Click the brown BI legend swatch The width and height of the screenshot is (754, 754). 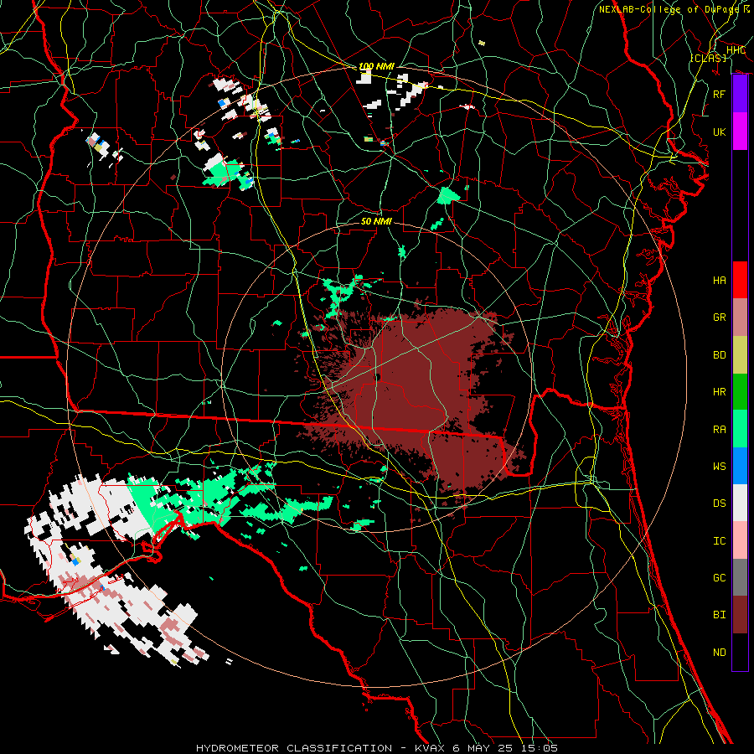[x=740, y=615]
